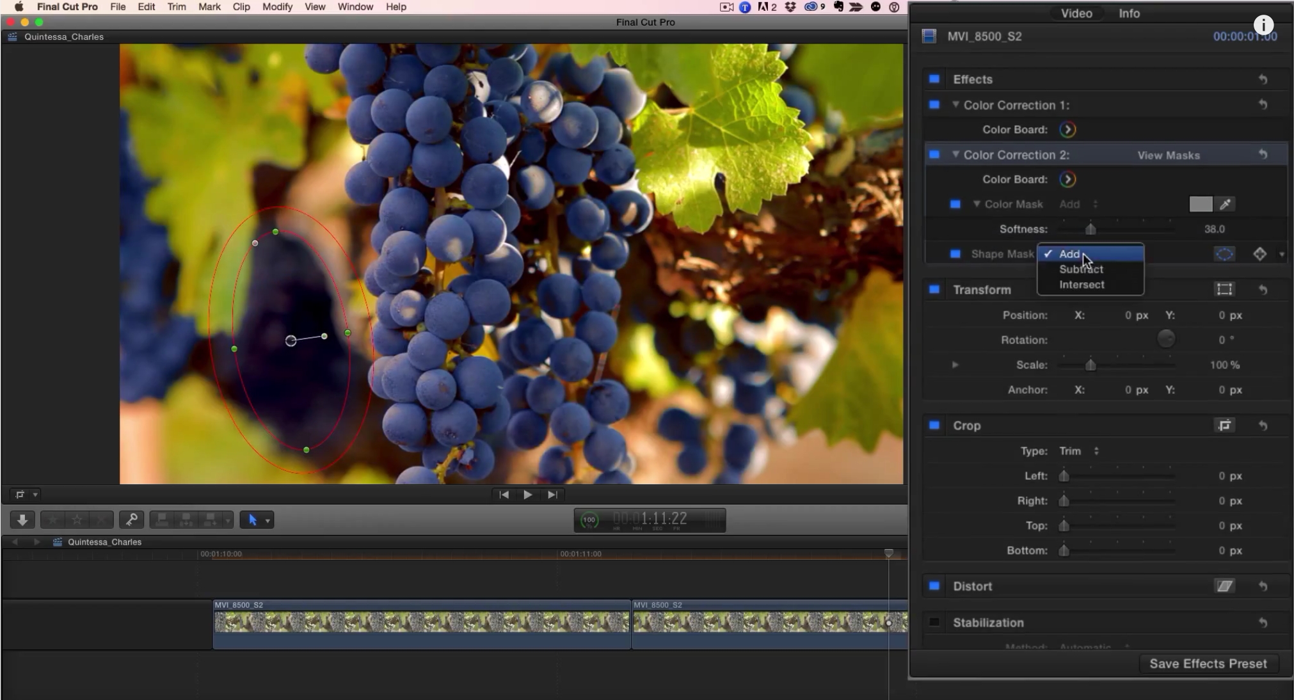
Task: Reset Color Correction 2
Action: click(x=1263, y=154)
